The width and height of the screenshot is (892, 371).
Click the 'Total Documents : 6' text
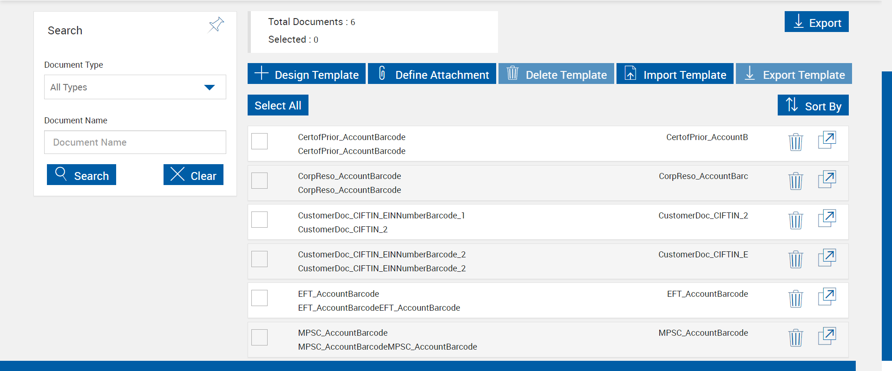[312, 22]
